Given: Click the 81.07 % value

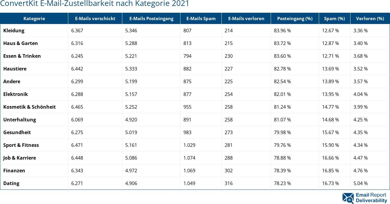Looking at the screenshot, I should tap(282, 120).
